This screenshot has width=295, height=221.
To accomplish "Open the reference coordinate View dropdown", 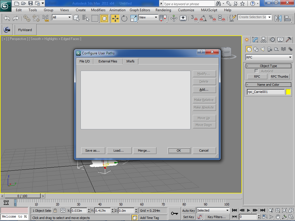I will coord(148,17).
